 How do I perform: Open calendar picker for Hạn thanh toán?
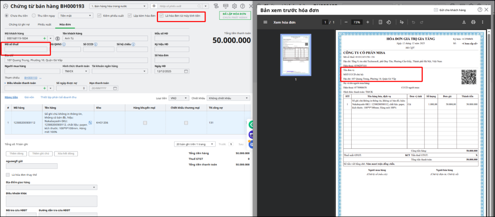[x=115, y=88]
